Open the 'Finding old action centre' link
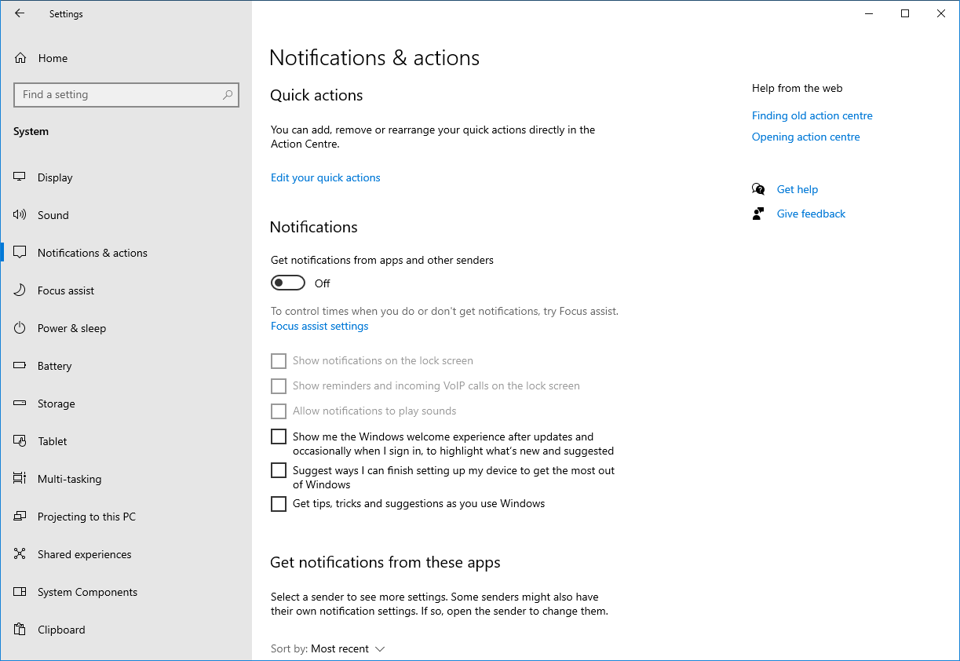Image resolution: width=960 pixels, height=661 pixels. click(x=812, y=115)
